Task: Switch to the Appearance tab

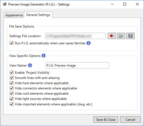Action: pyautogui.click(x=14, y=15)
